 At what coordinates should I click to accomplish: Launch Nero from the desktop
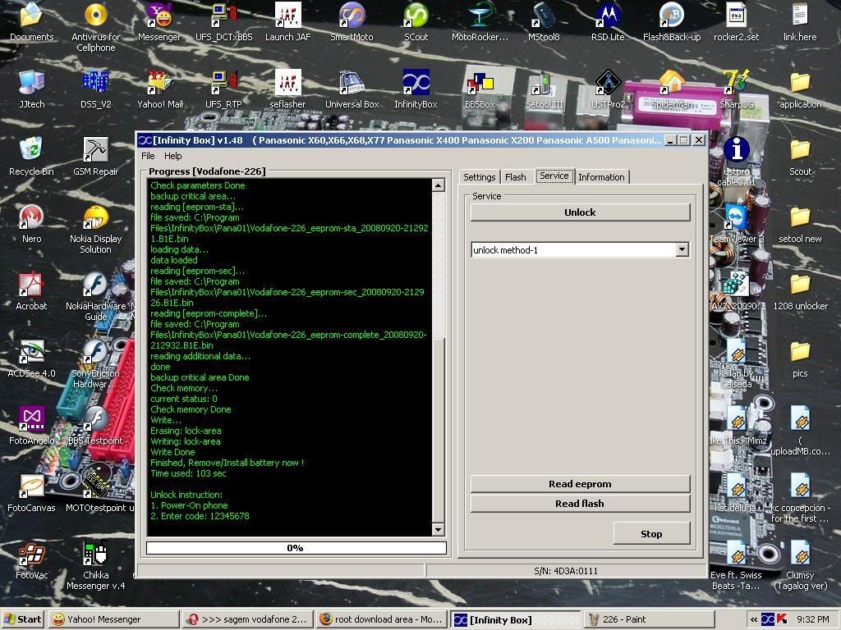[31, 217]
